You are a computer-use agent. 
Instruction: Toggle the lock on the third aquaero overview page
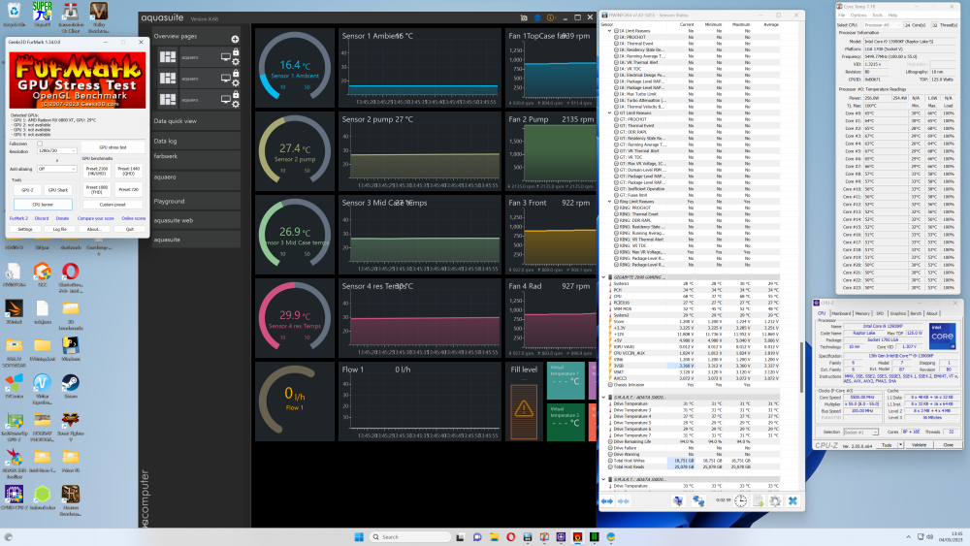(x=236, y=95)
